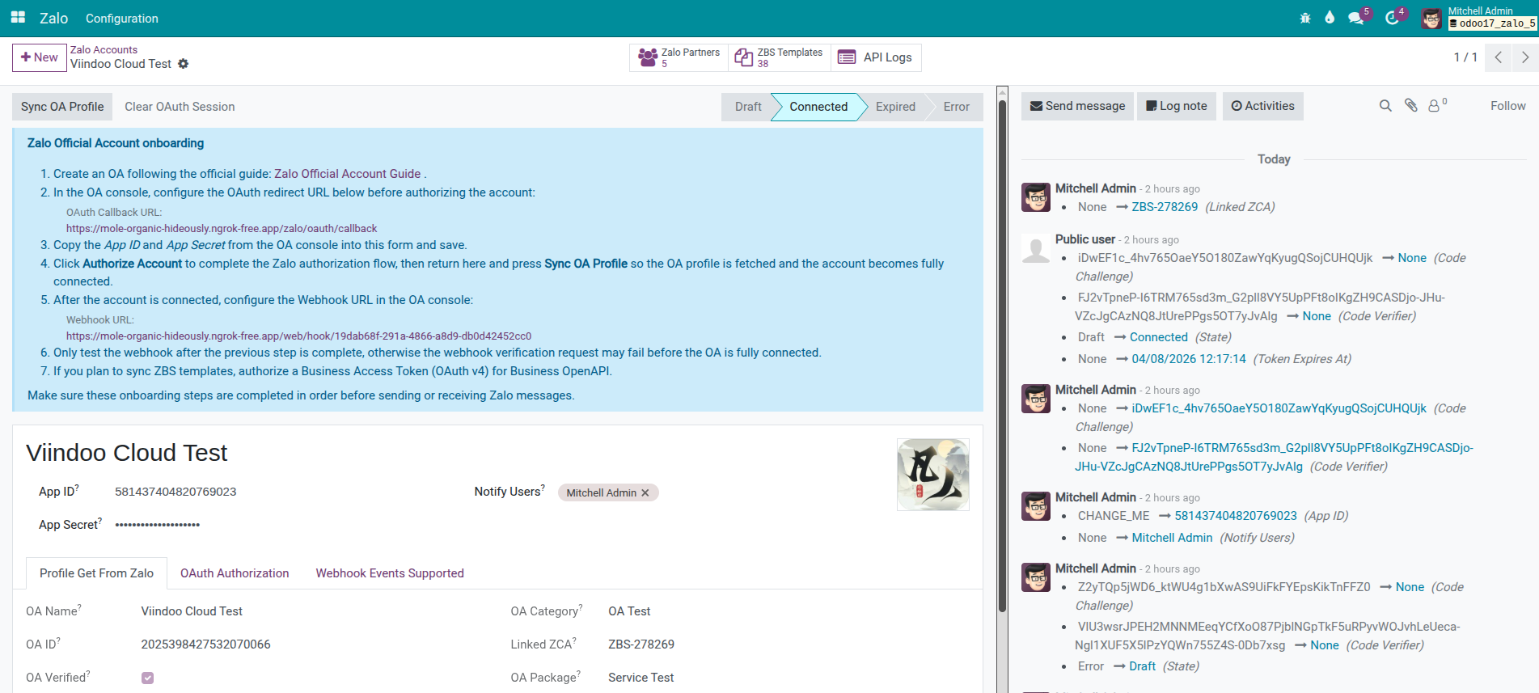Set status to Expired

(895, 107)
